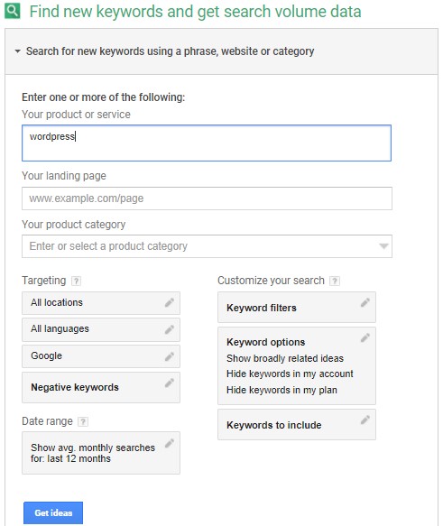
Task: Select Show broadly related ideas option
Action: coord(285,358)
